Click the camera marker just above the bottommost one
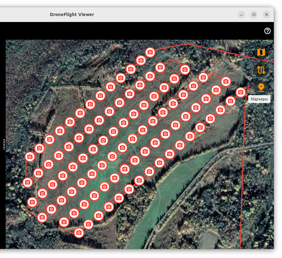Screen dimensions: 282x258 point(89,224)
